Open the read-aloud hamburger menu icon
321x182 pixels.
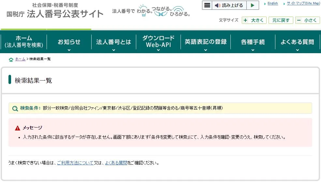[x=207, y=6]
